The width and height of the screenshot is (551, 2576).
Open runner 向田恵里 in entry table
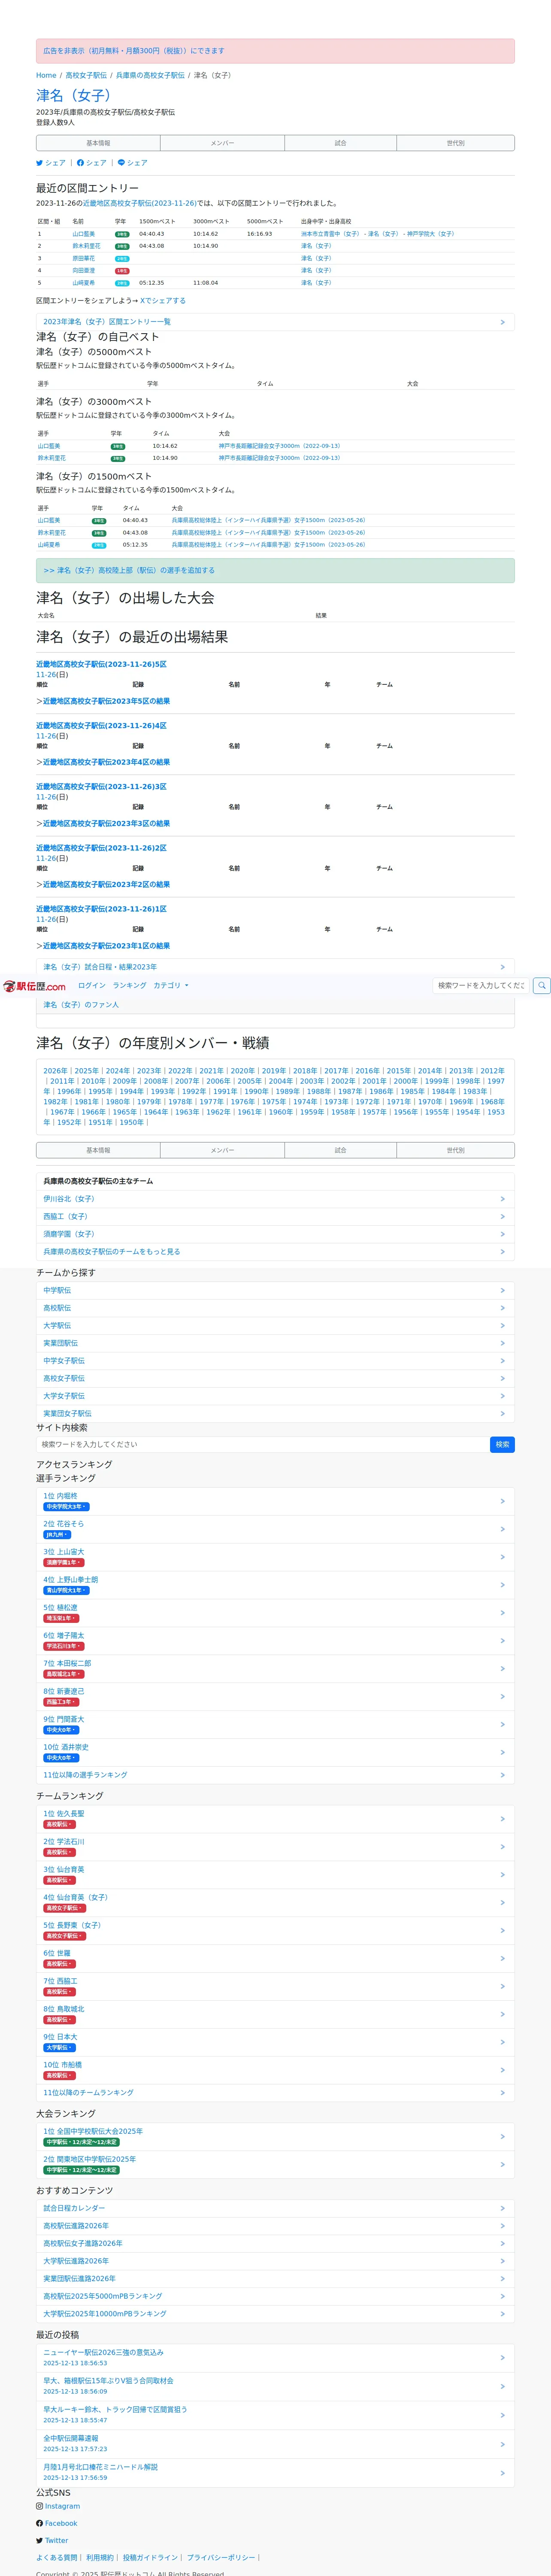coord(84,270)
